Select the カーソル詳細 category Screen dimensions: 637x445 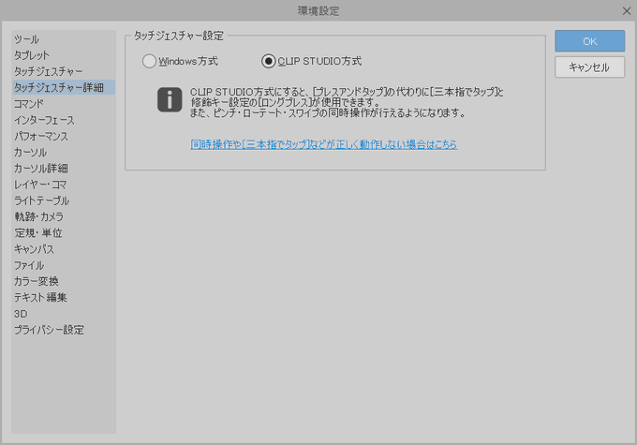tap(64, 169)
